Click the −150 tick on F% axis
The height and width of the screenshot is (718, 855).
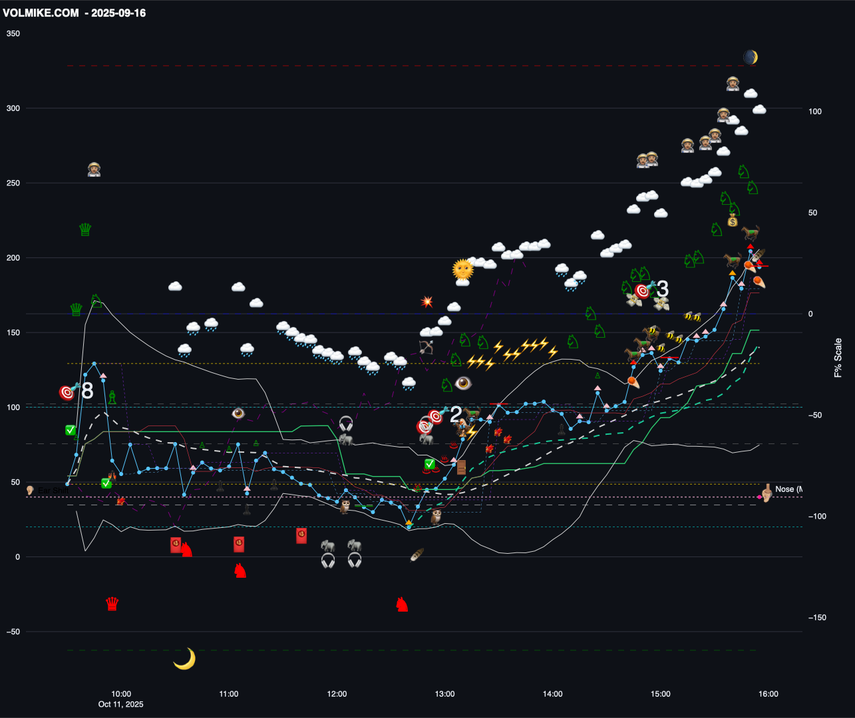click(x=818, y=618)
